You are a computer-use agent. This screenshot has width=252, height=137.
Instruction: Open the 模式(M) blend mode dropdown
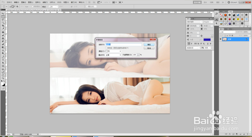click(x=113, y=55)
